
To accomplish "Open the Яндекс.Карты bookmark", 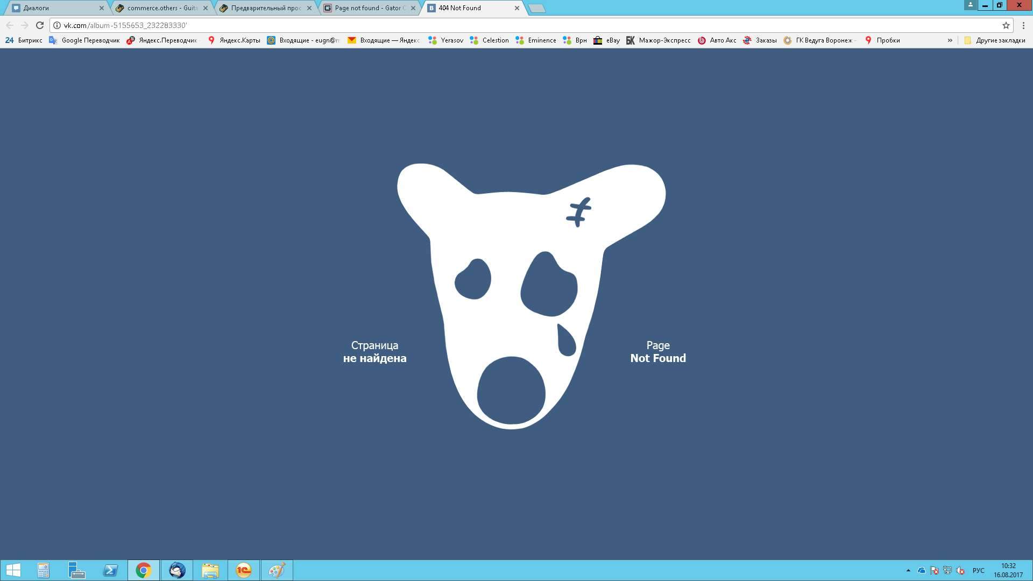I will point(234,40).
